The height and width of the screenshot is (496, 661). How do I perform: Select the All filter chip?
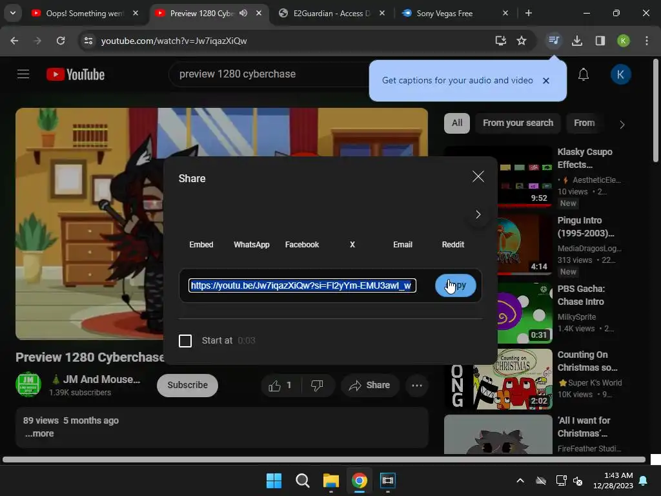pos(457,123)
